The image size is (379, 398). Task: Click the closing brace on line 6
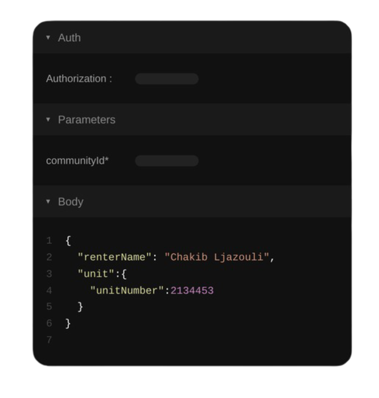click(68, 323)
